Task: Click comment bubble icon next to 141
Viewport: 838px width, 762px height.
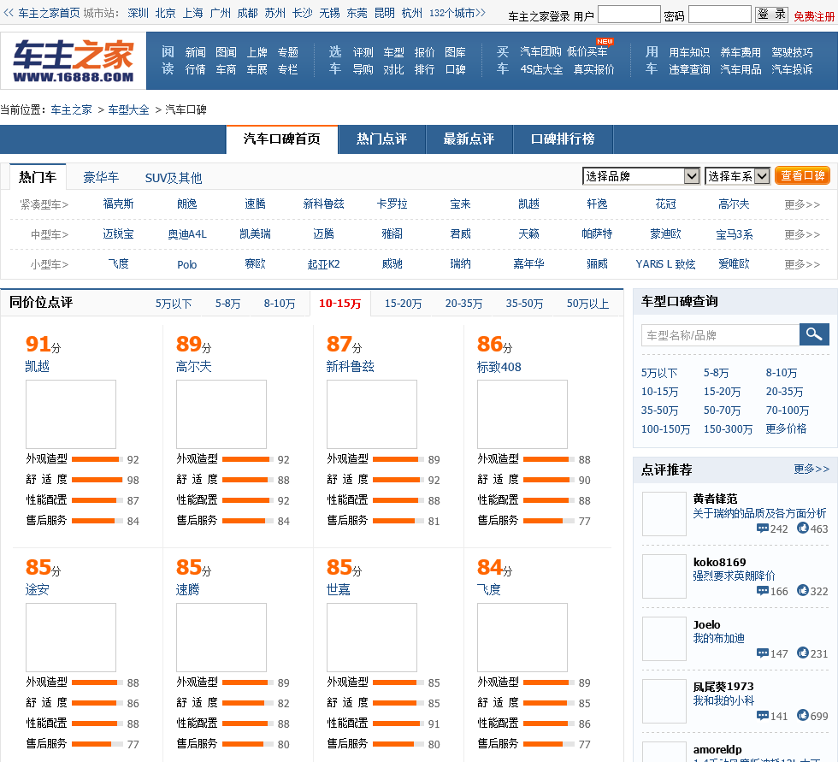Action: click(763, 716)
